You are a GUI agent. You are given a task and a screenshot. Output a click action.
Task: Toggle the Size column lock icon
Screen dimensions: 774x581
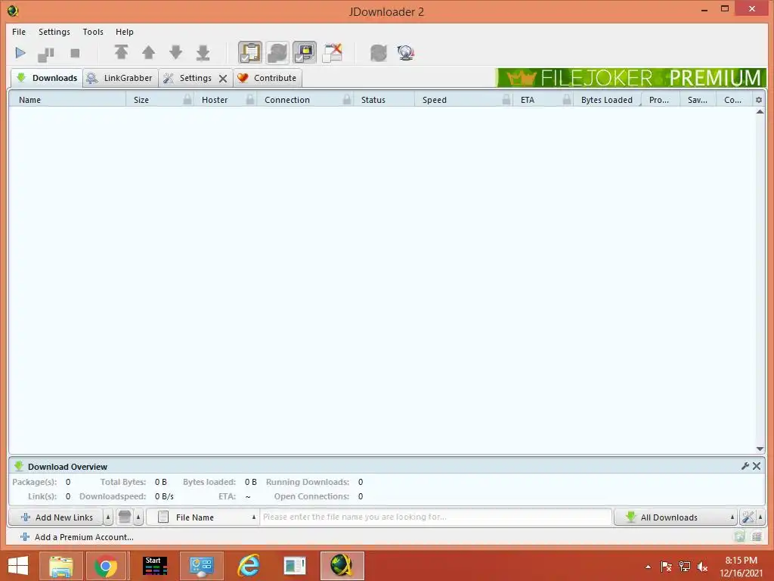tap(187, 100)
